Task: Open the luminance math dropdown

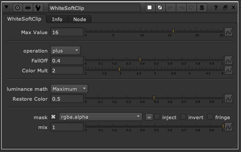Action: [x=69, y=89]
